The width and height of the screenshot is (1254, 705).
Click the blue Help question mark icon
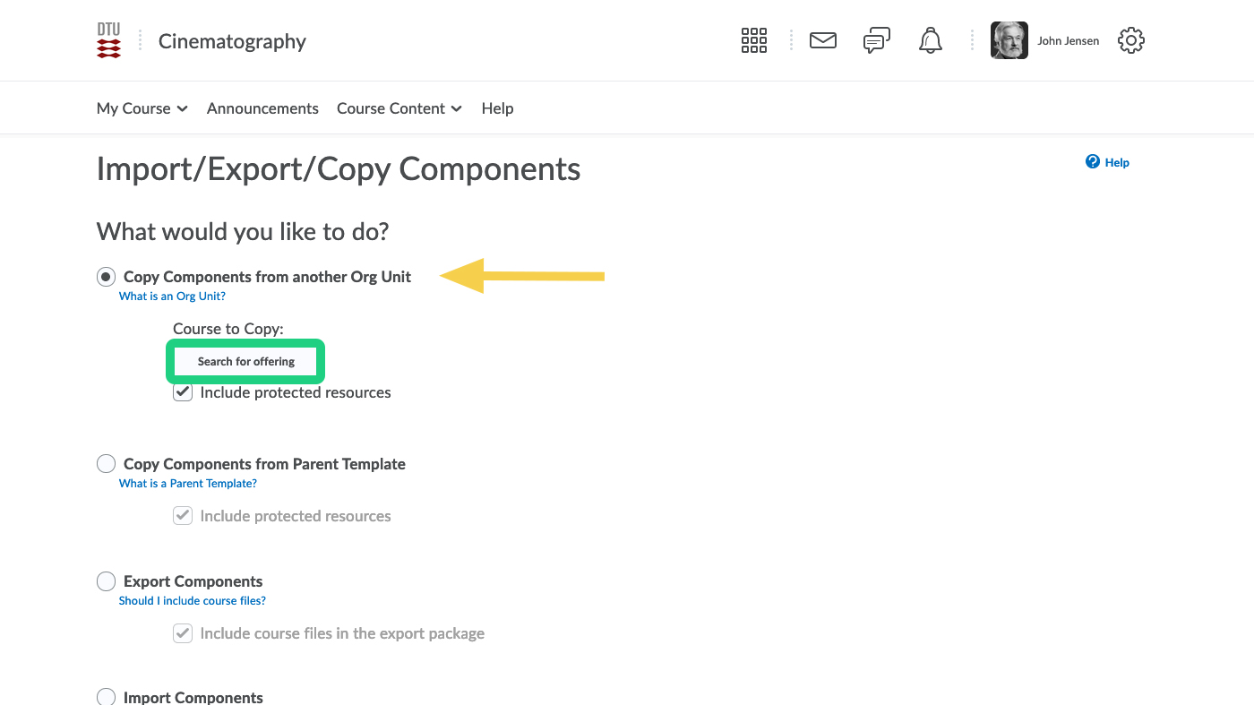1093,162
